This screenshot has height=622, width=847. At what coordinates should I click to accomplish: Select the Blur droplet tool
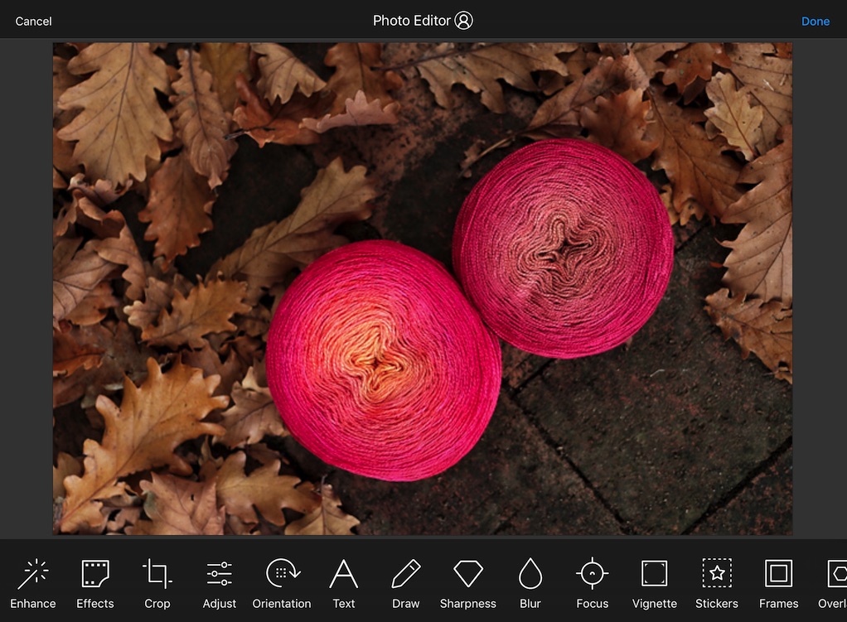[530, 583]
